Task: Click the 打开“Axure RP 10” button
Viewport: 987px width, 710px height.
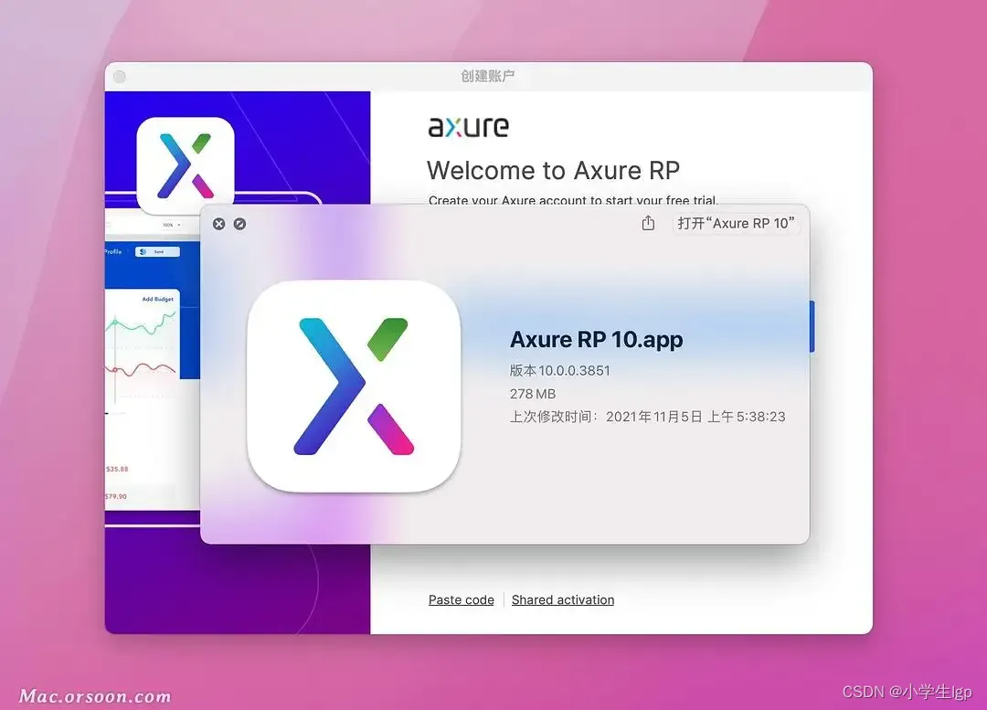Action: click(736, 224)
